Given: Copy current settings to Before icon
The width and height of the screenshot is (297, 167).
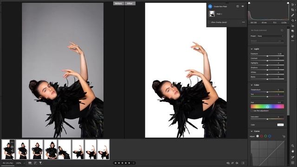Looking at the screenshot, I should click(237, 163).
